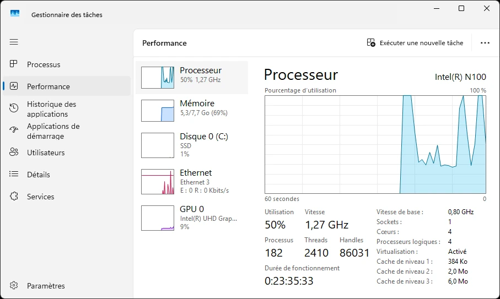The width and height of the screenshot is (500, 299).
Task: Click the Handles count 86031
Action: point(354,253)
